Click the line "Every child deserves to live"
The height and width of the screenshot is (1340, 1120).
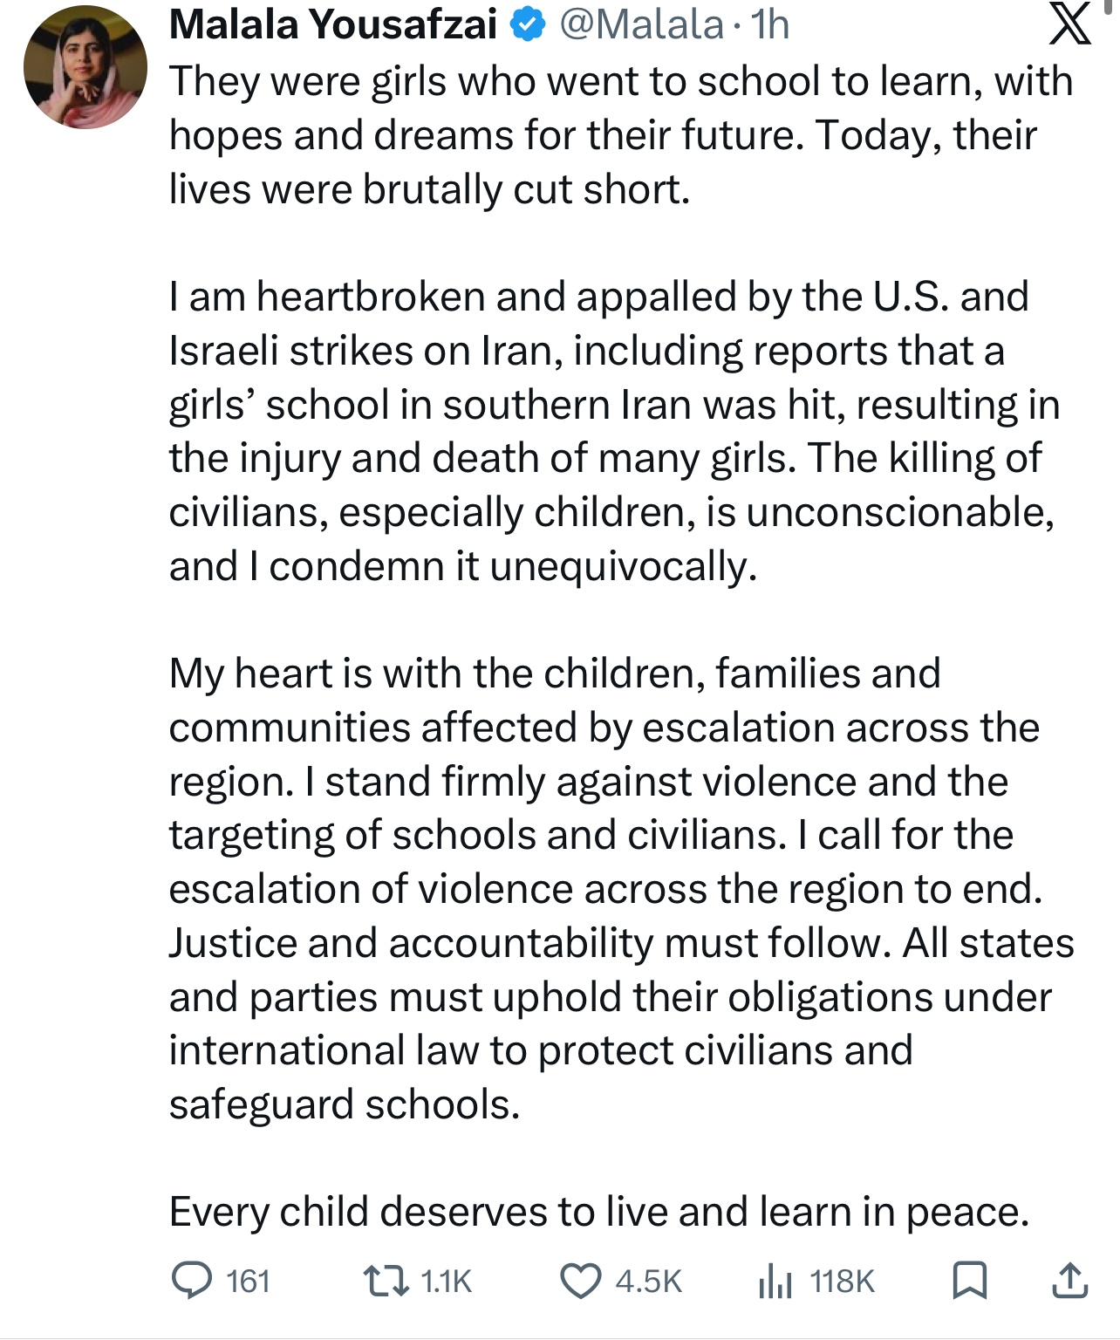599,1212
